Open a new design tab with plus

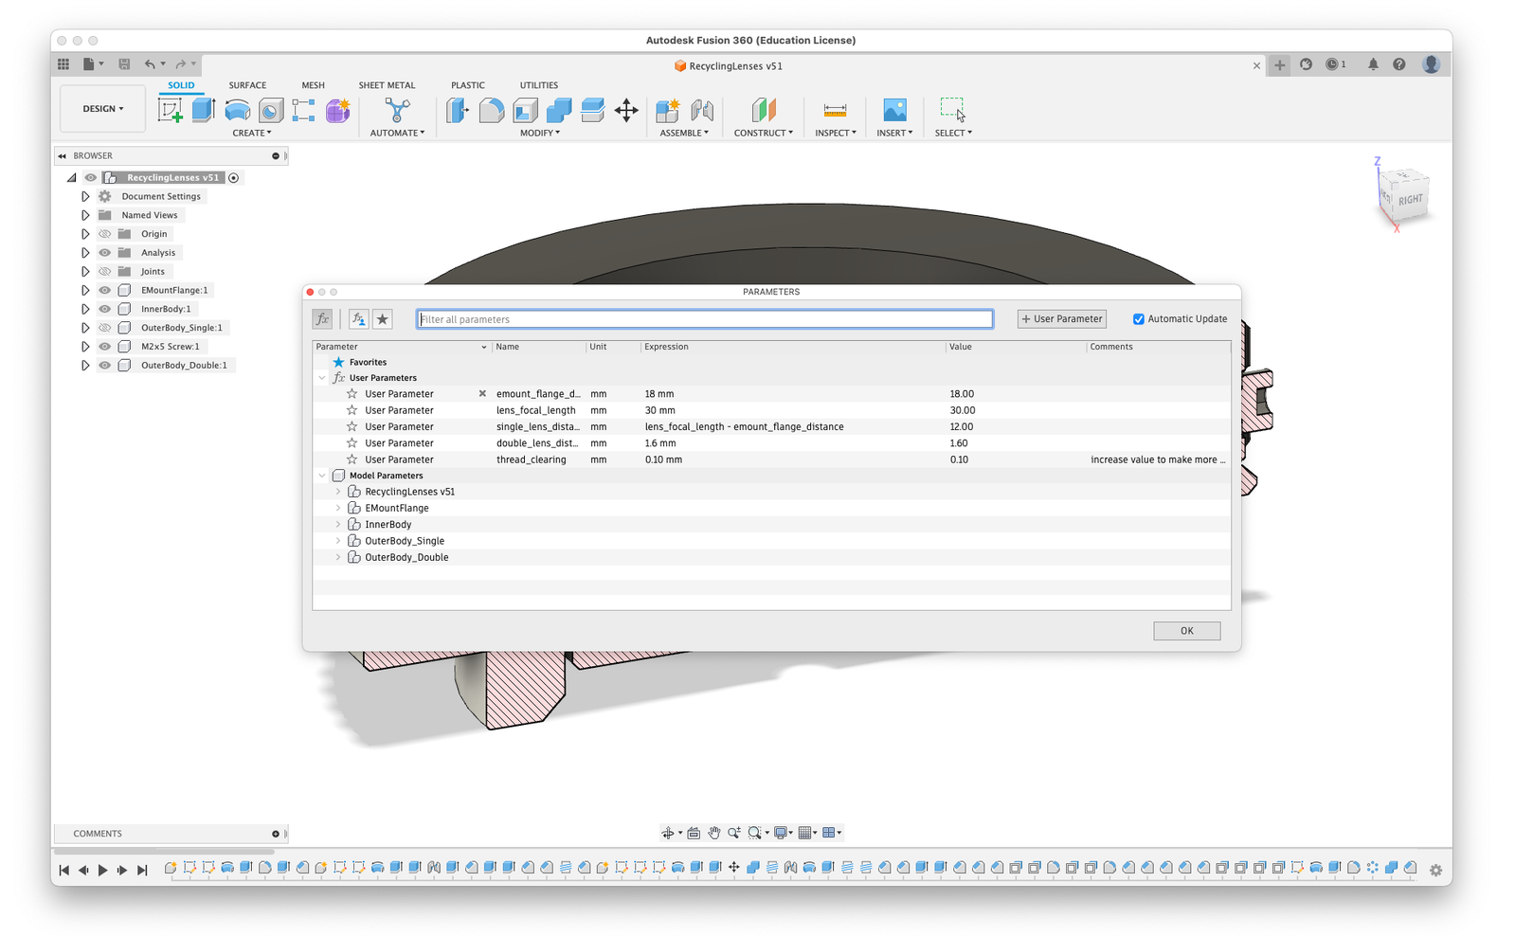[1280, 65]
